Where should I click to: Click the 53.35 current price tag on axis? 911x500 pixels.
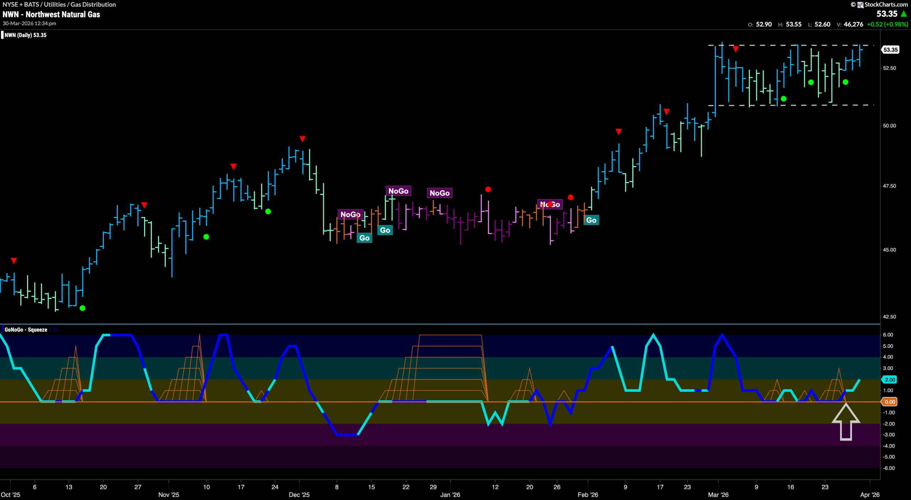(x=890, y=50)
